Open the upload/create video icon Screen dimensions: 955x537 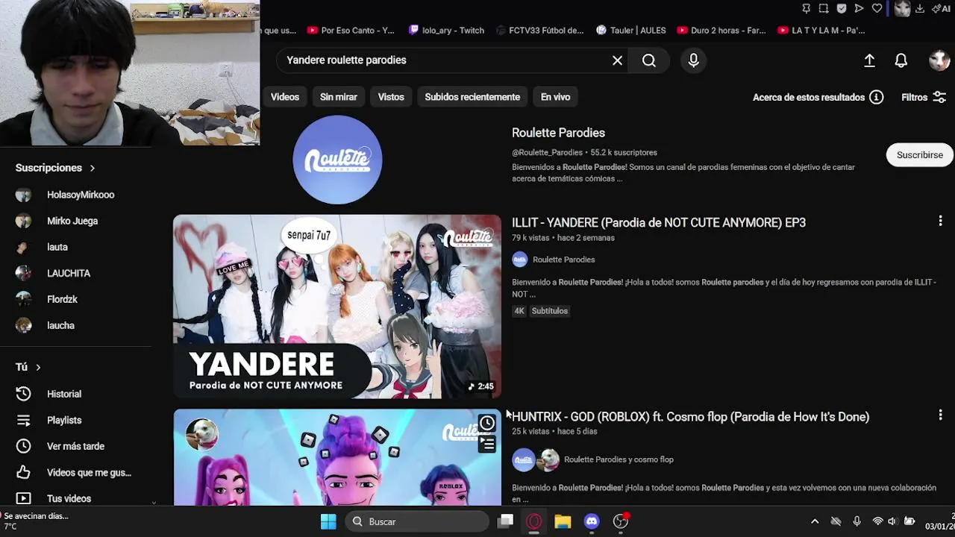869,60
